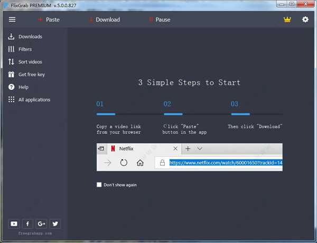Open the hamburger menu
Image resolution: width=317 pixels, height=243 pixels.
pos(12,20)
